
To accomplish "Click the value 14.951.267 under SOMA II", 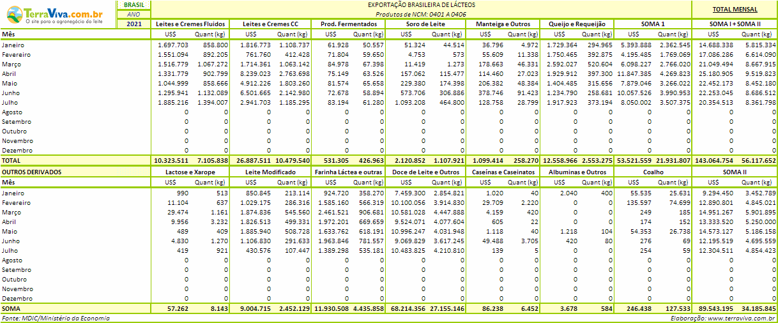I will (715, 212).
